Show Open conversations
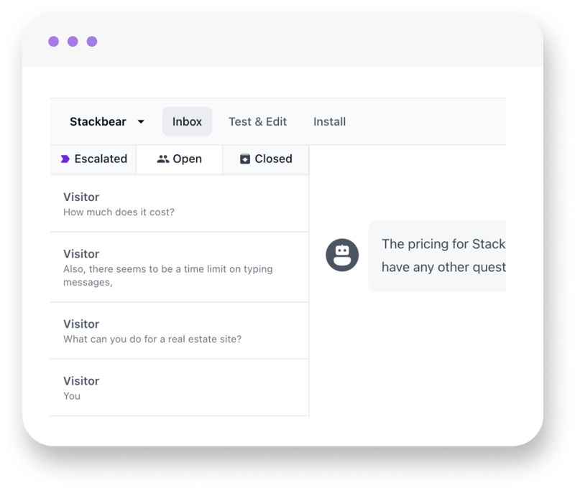The height and width of the screenshot is (488, 575). point(179,159)
